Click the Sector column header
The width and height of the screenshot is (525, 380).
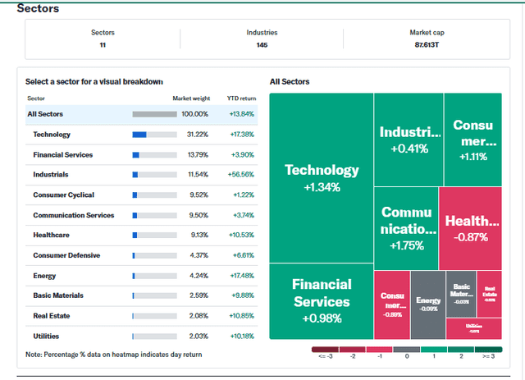36,98
